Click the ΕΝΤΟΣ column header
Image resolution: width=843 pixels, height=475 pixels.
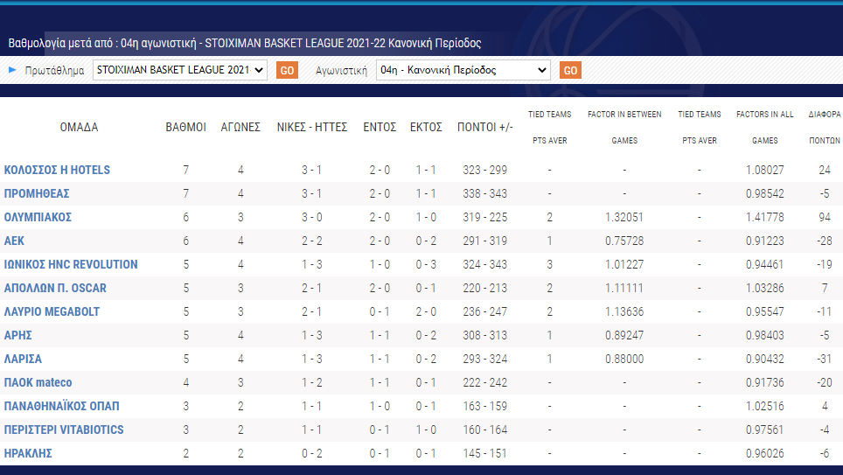coord(380,128)
